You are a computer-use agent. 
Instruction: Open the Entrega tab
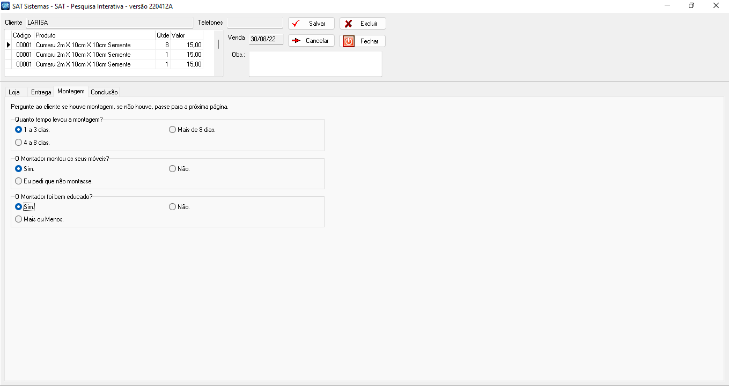coord(41,92)
